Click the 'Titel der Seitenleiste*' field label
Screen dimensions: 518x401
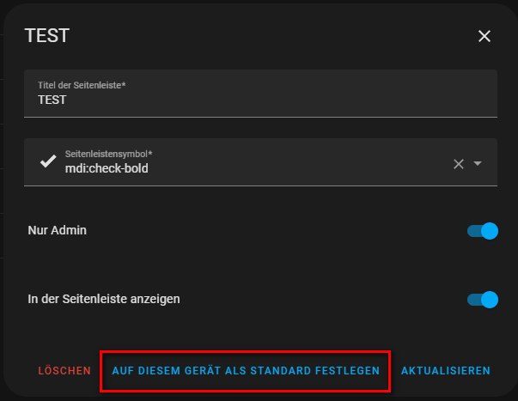pos(82,85)
